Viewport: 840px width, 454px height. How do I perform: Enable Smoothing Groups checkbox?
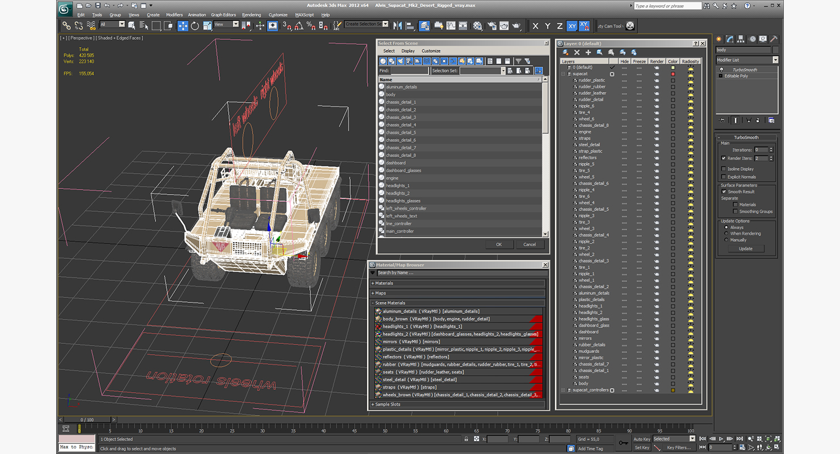tap(736, 212)
